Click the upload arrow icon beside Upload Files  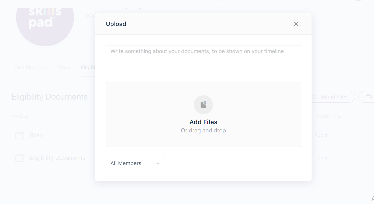(314, 97)
